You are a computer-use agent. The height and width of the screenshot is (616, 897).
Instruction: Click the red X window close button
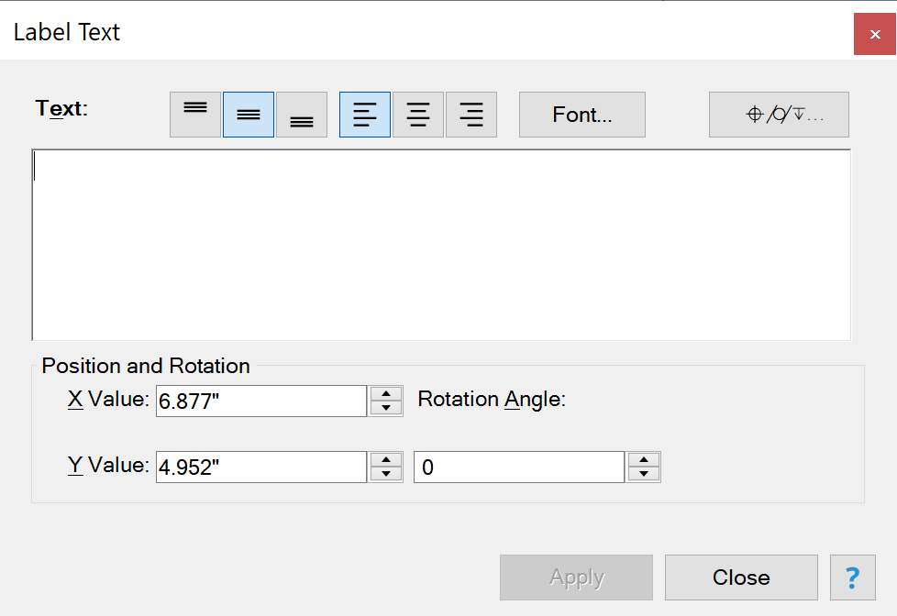click(x=875, y=34)
